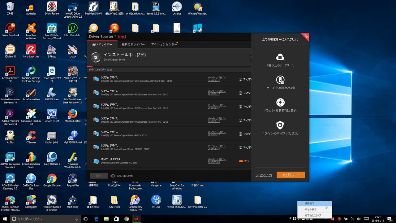Open the rufus_files folder on desktop
The width and height of the screenshot is (396, 223).
coord(114,202)
